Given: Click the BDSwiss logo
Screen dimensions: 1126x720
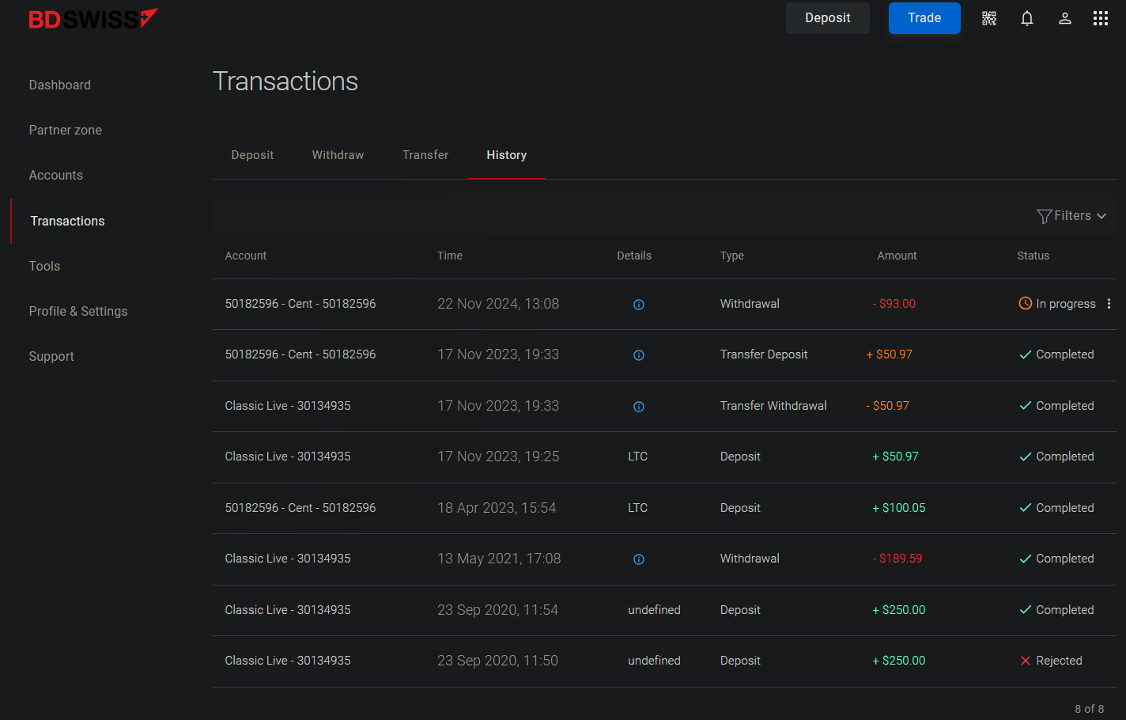Looking at the screenshot, I should pyautogui.click(x=93, y=19).
